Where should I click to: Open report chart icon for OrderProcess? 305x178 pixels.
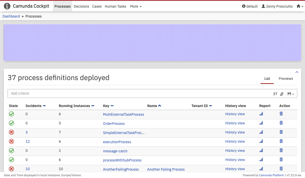[x=261, y=123]
